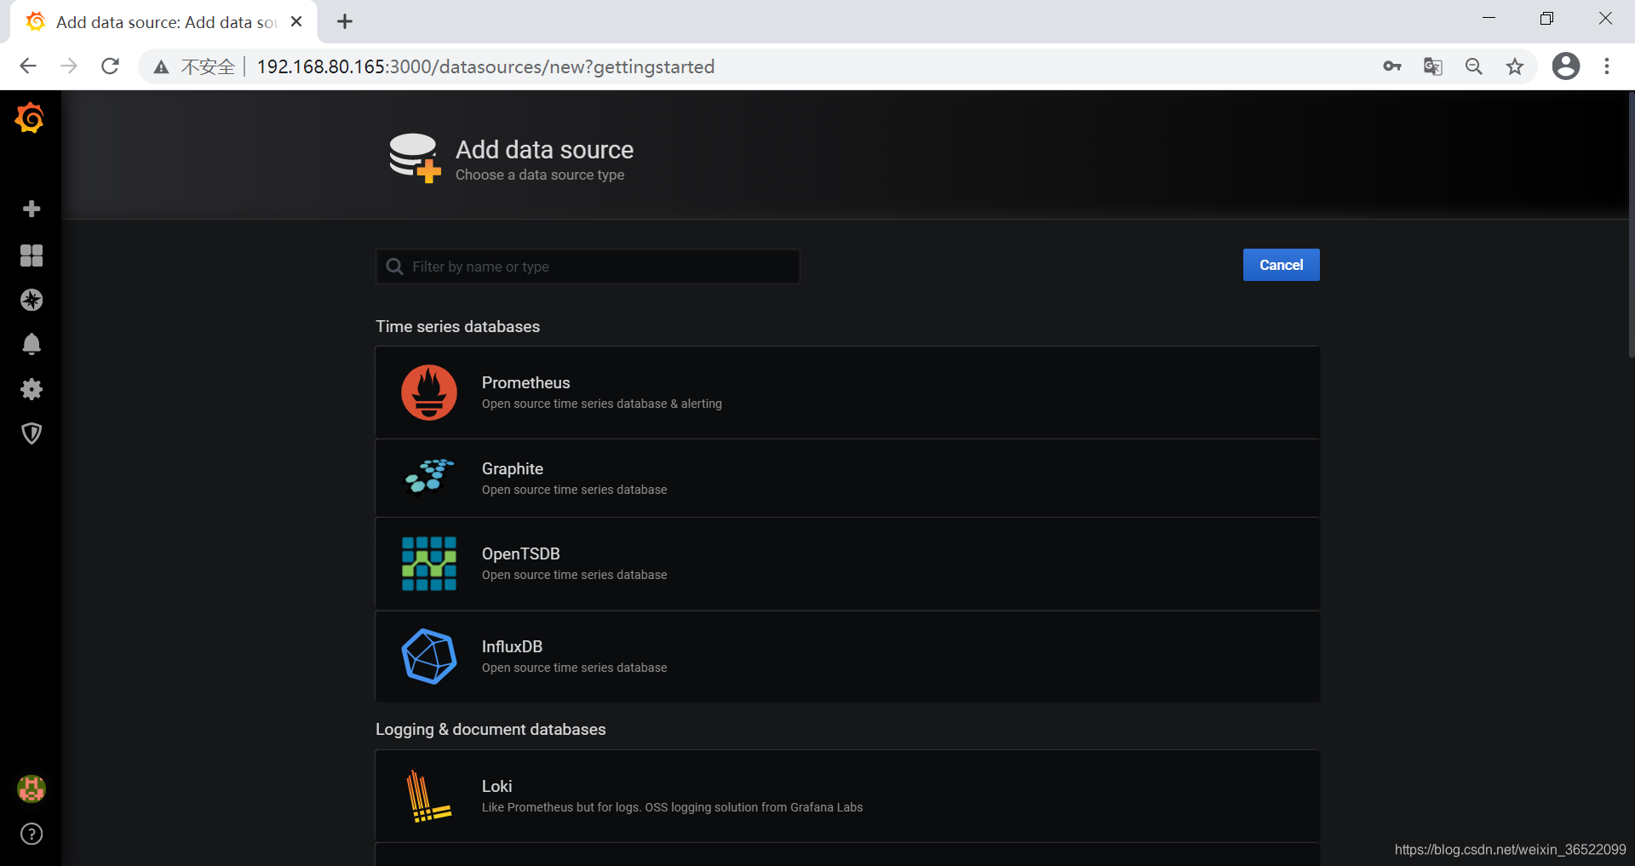Open the user avatar in sidebar
The image size is (1635, 866).
[32, 789]
